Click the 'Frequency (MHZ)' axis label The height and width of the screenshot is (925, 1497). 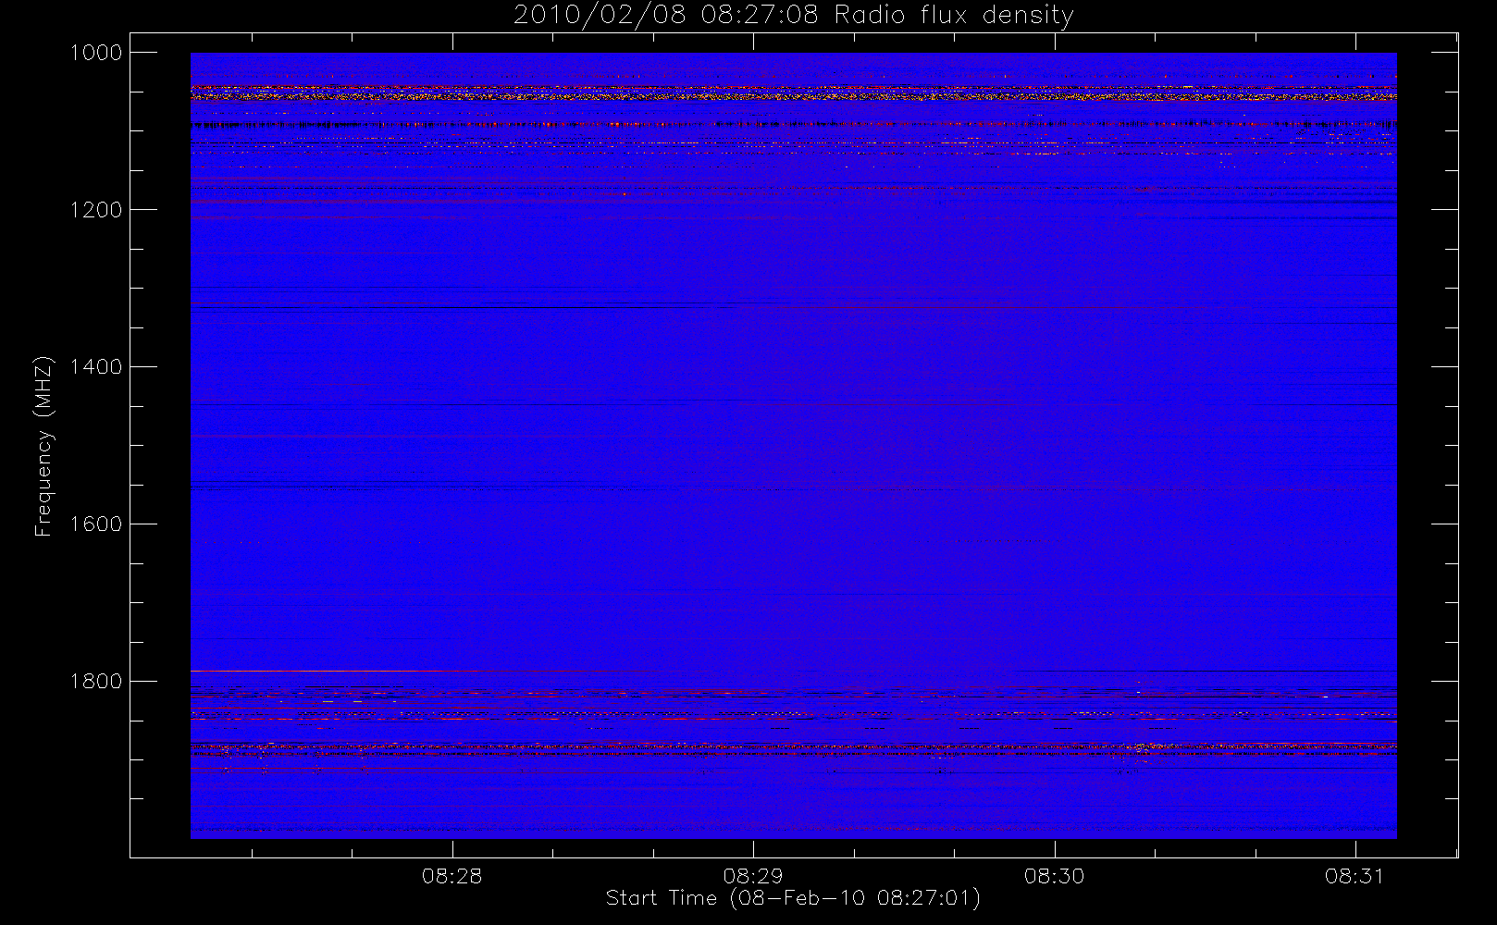43,446
